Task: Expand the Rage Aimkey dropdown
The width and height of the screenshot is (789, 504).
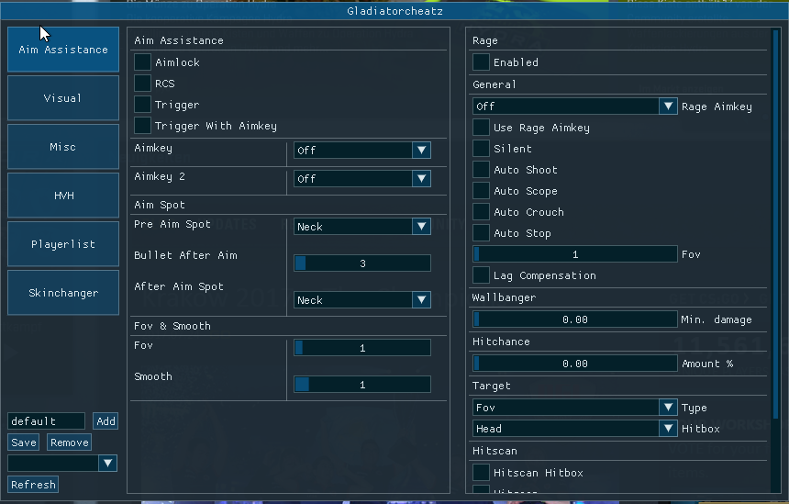Action: pos(575,106)
